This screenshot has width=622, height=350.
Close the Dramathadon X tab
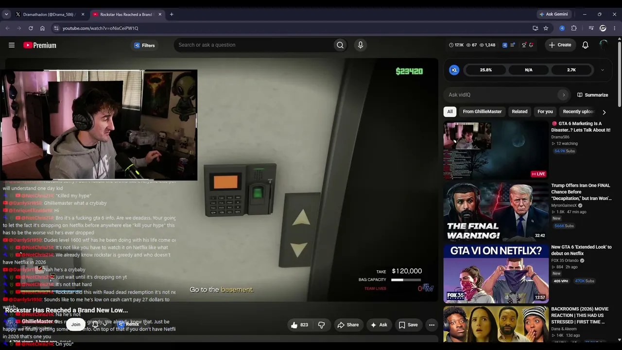pos(83,15)
